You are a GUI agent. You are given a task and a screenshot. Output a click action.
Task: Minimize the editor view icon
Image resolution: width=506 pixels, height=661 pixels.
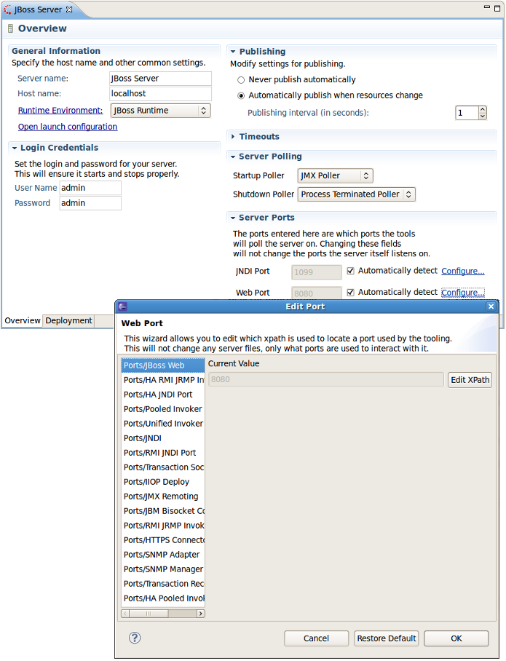[487, 7]
